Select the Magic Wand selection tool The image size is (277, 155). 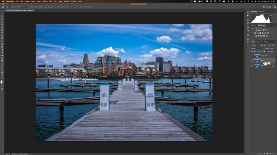[2, 22]
